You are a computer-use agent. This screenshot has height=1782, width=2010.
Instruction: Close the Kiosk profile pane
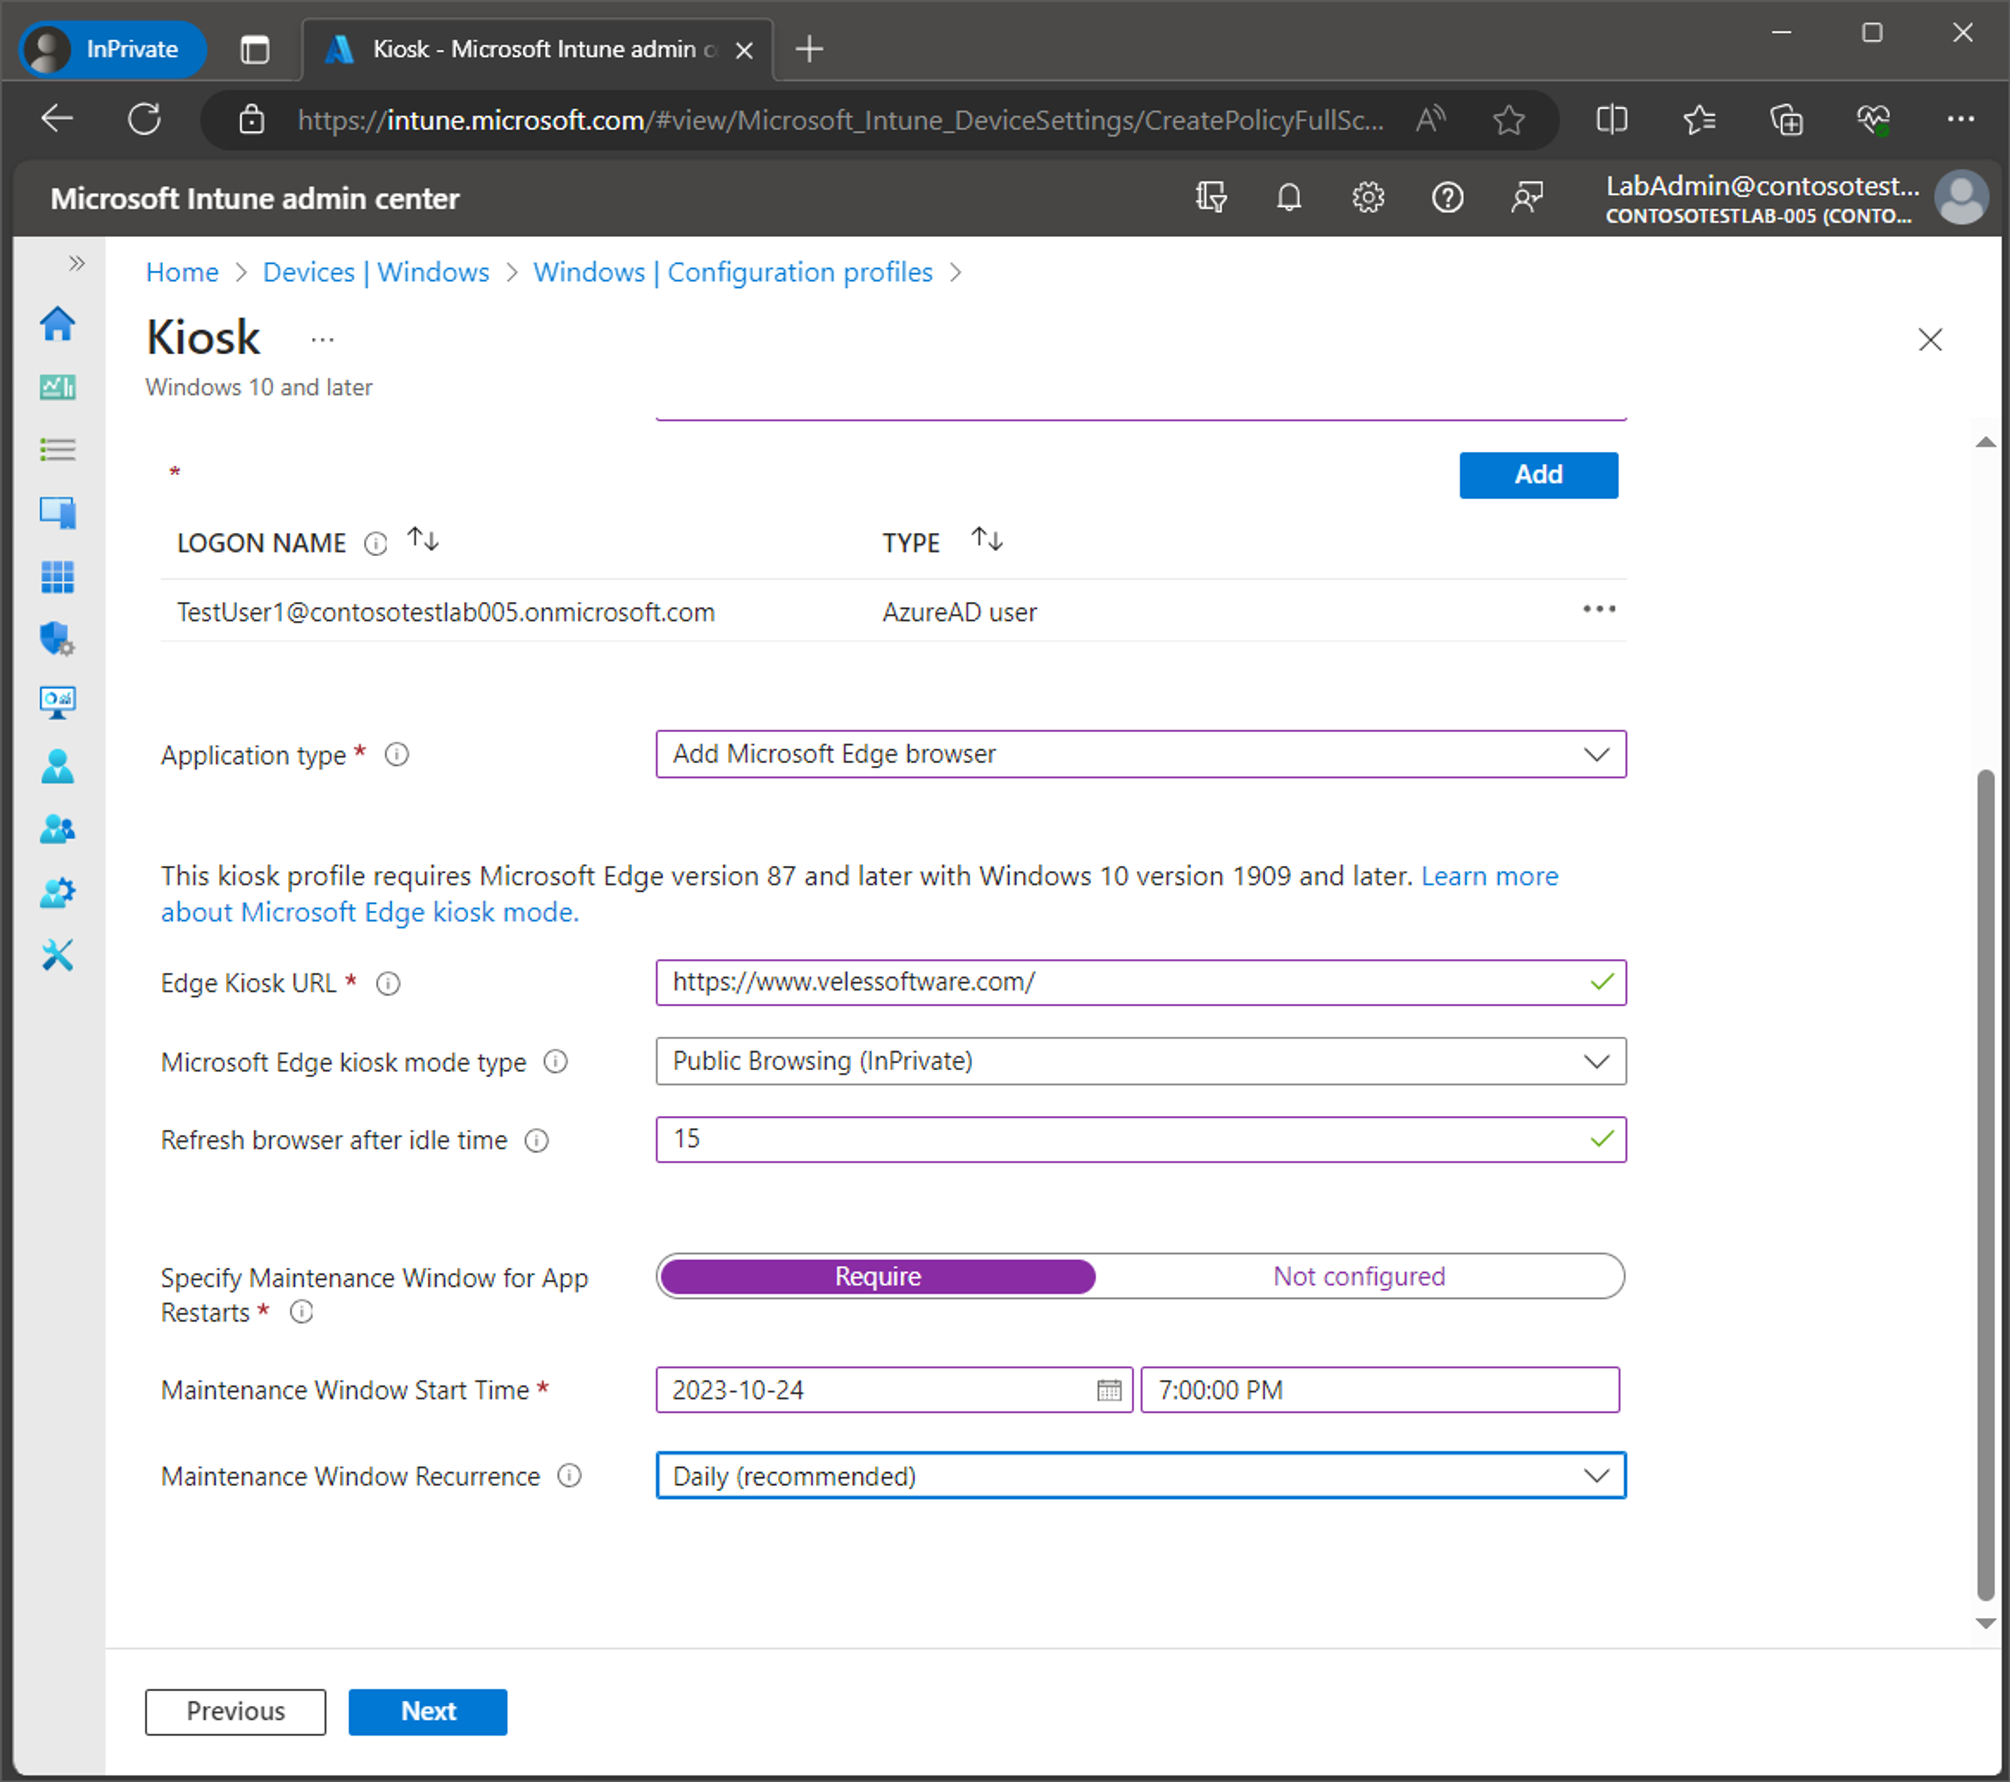pos(1929,340)
